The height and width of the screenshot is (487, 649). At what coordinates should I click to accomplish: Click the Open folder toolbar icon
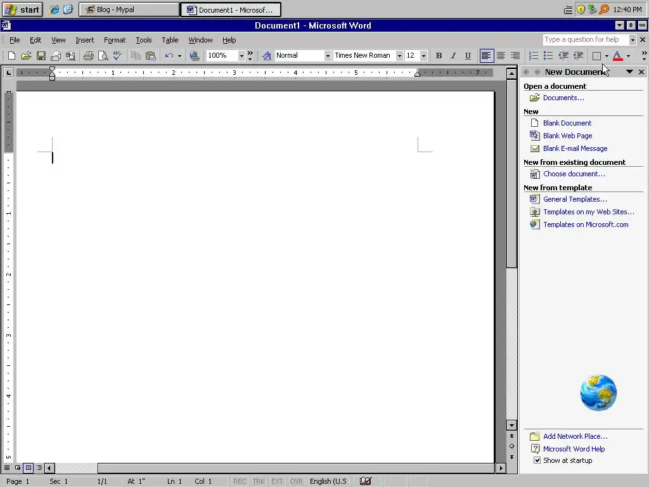click(x=26, y=56)
